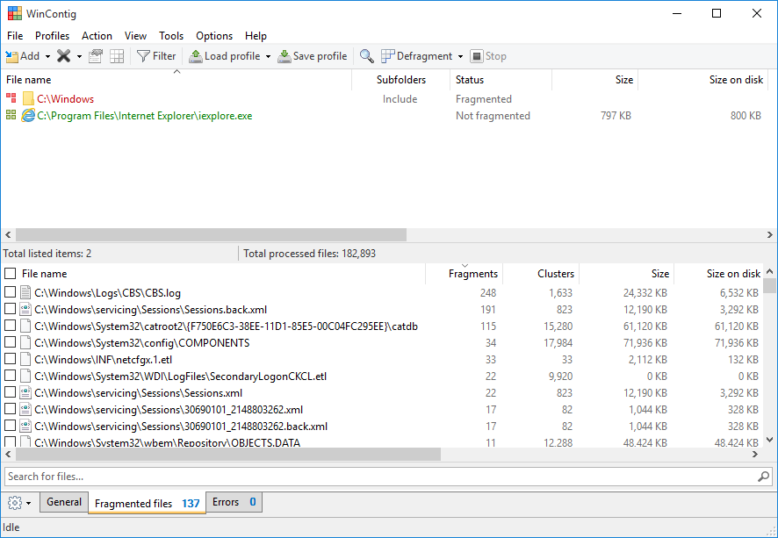Click the upper list's horizontal scrollbar thumb
This screenshot has height=538, width=778.
coord(211,235)
